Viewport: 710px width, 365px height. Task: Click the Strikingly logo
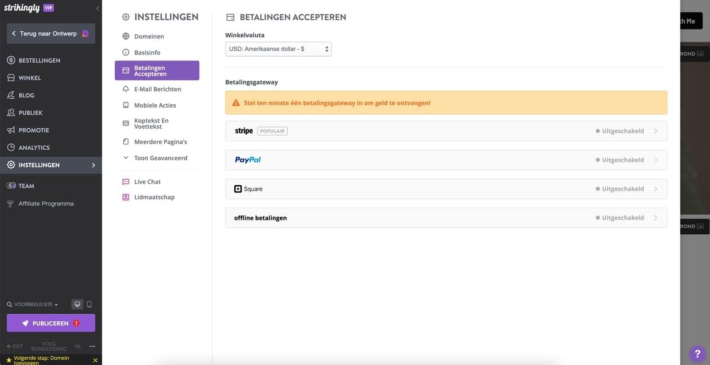[21, 8]
